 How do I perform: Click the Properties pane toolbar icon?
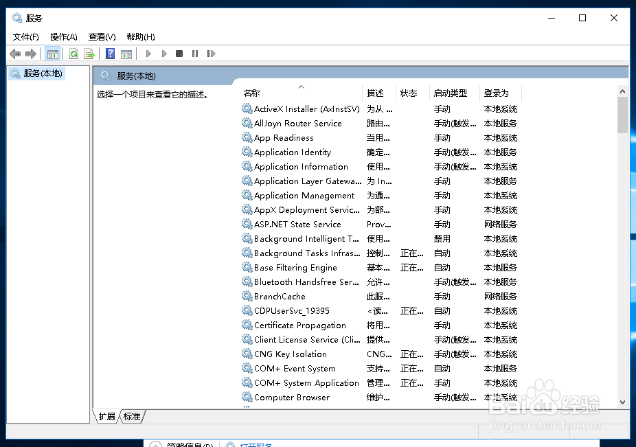pyautogui.click(x=126, y=54)
